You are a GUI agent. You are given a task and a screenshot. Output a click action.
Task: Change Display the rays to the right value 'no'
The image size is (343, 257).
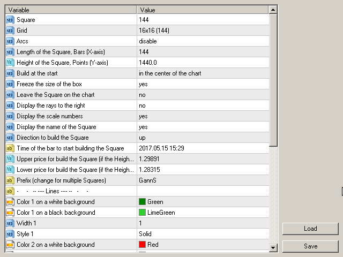(203, 105)
